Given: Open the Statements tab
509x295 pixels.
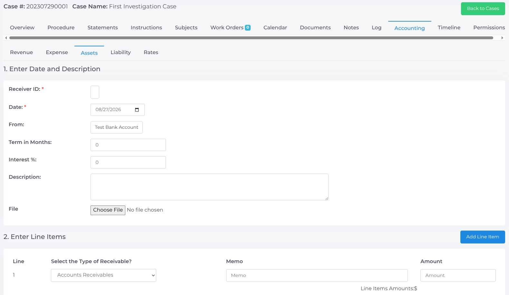Looking at the screenshot, I should [x=102, y=28].
